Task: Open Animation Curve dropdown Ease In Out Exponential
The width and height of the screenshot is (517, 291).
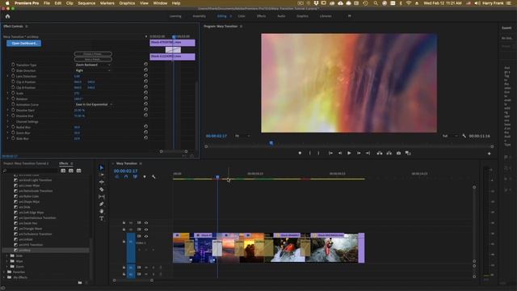Action: click(94, 104)
